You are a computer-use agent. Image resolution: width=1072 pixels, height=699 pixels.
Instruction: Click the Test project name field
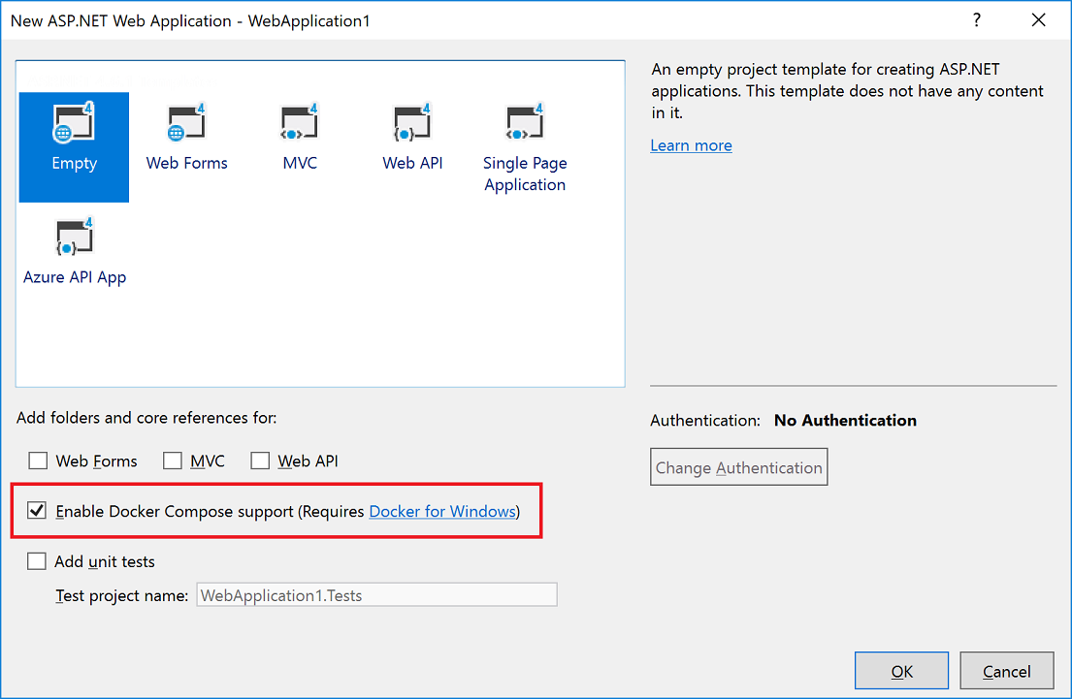(376, 594)
